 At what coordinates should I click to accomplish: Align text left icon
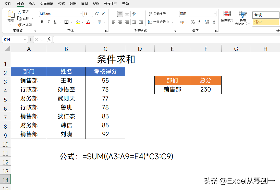pyautogui.click(x=114, y=22)
